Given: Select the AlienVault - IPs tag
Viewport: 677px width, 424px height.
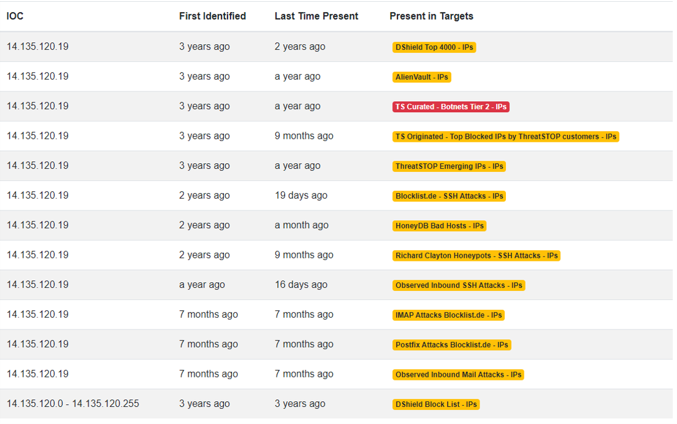Looking at the screenshot, I should tap(422, 77).
